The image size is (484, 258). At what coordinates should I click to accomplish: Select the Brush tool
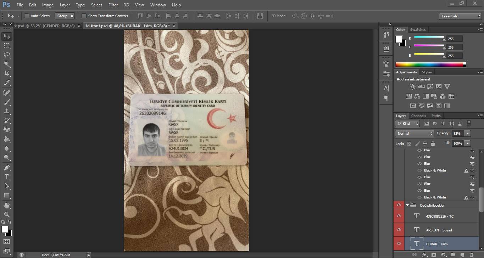pos(7,102)
